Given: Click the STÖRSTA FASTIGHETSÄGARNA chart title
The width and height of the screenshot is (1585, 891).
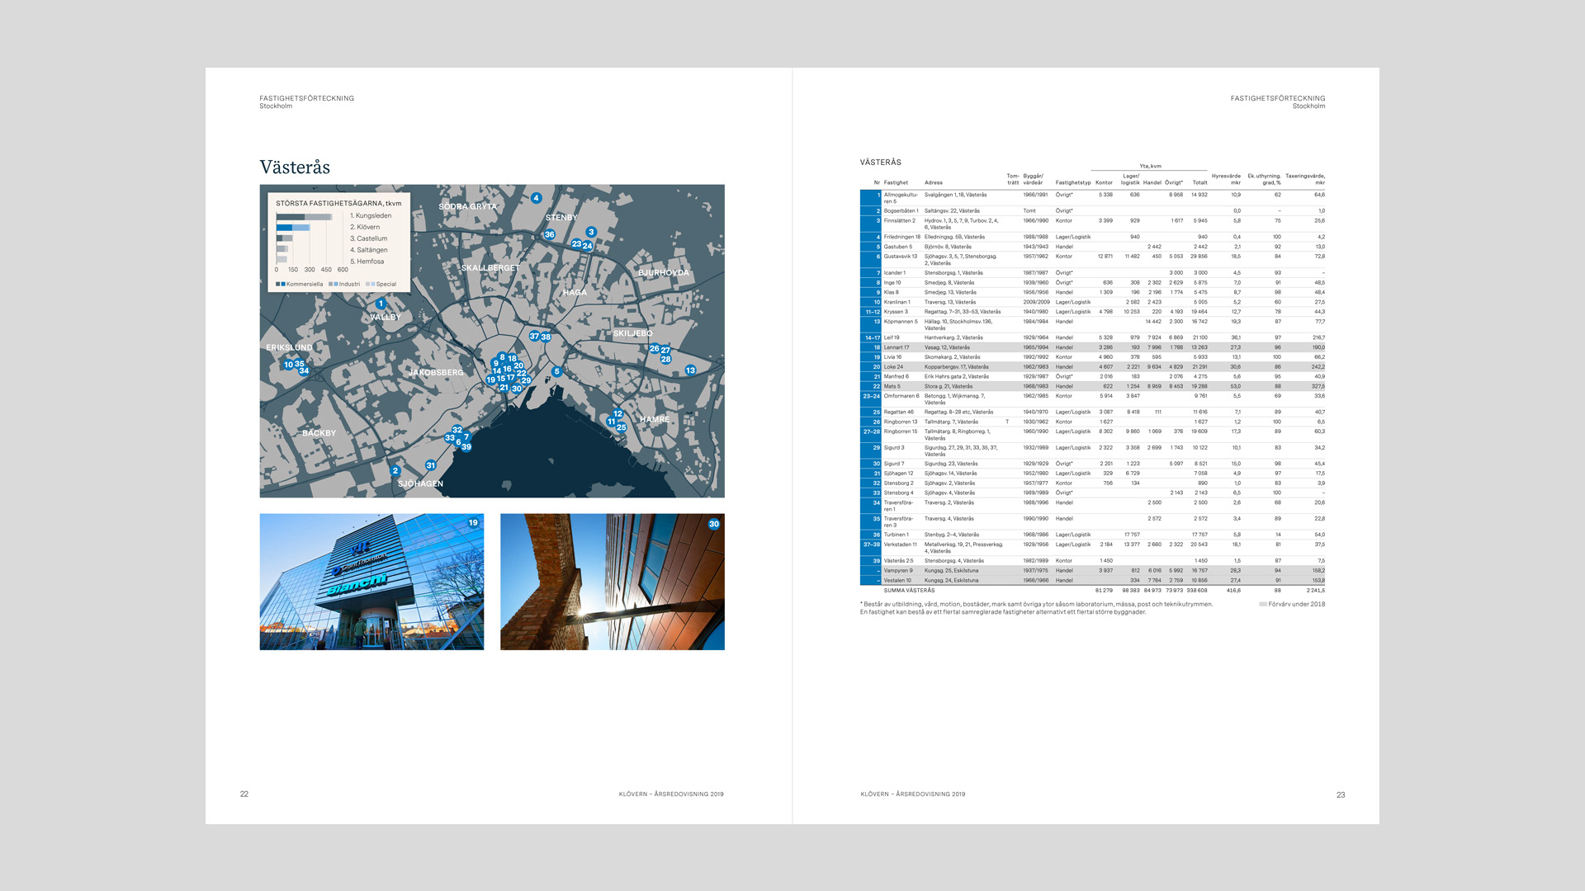Looking at the screenshot, I should tap(338, 203).
